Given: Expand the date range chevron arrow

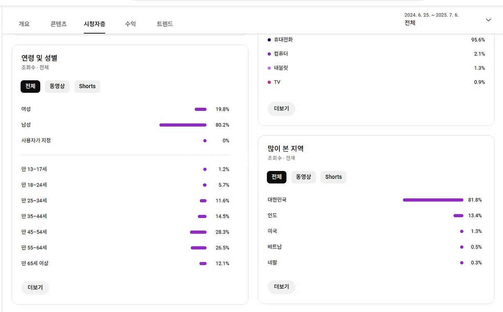Looking at the screenshot, I should [488, 20].
